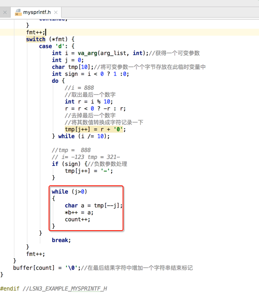This screenshot has width=259, height=305.
Task: Select the mysprintf.h editor tab
Action: (x=36, y=12)
